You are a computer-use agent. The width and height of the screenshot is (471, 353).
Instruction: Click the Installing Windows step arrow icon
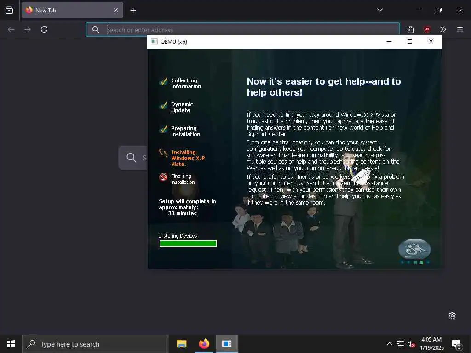[163, 153]
